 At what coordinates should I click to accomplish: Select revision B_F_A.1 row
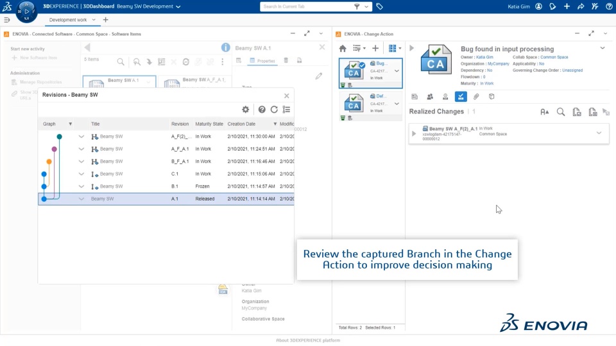click(x=166, y=161)
